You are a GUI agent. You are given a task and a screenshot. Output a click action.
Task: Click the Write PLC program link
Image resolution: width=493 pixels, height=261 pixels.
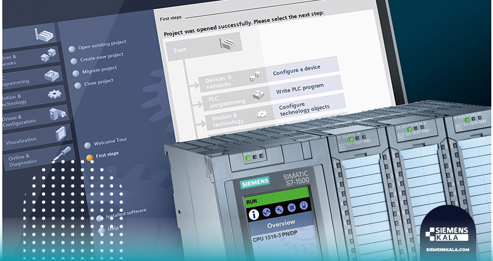[x=300, y=89]
